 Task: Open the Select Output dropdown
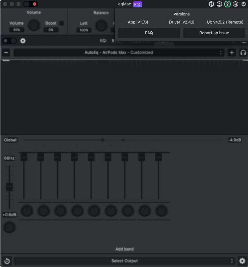pyautogui.click(x=125, y=261)
